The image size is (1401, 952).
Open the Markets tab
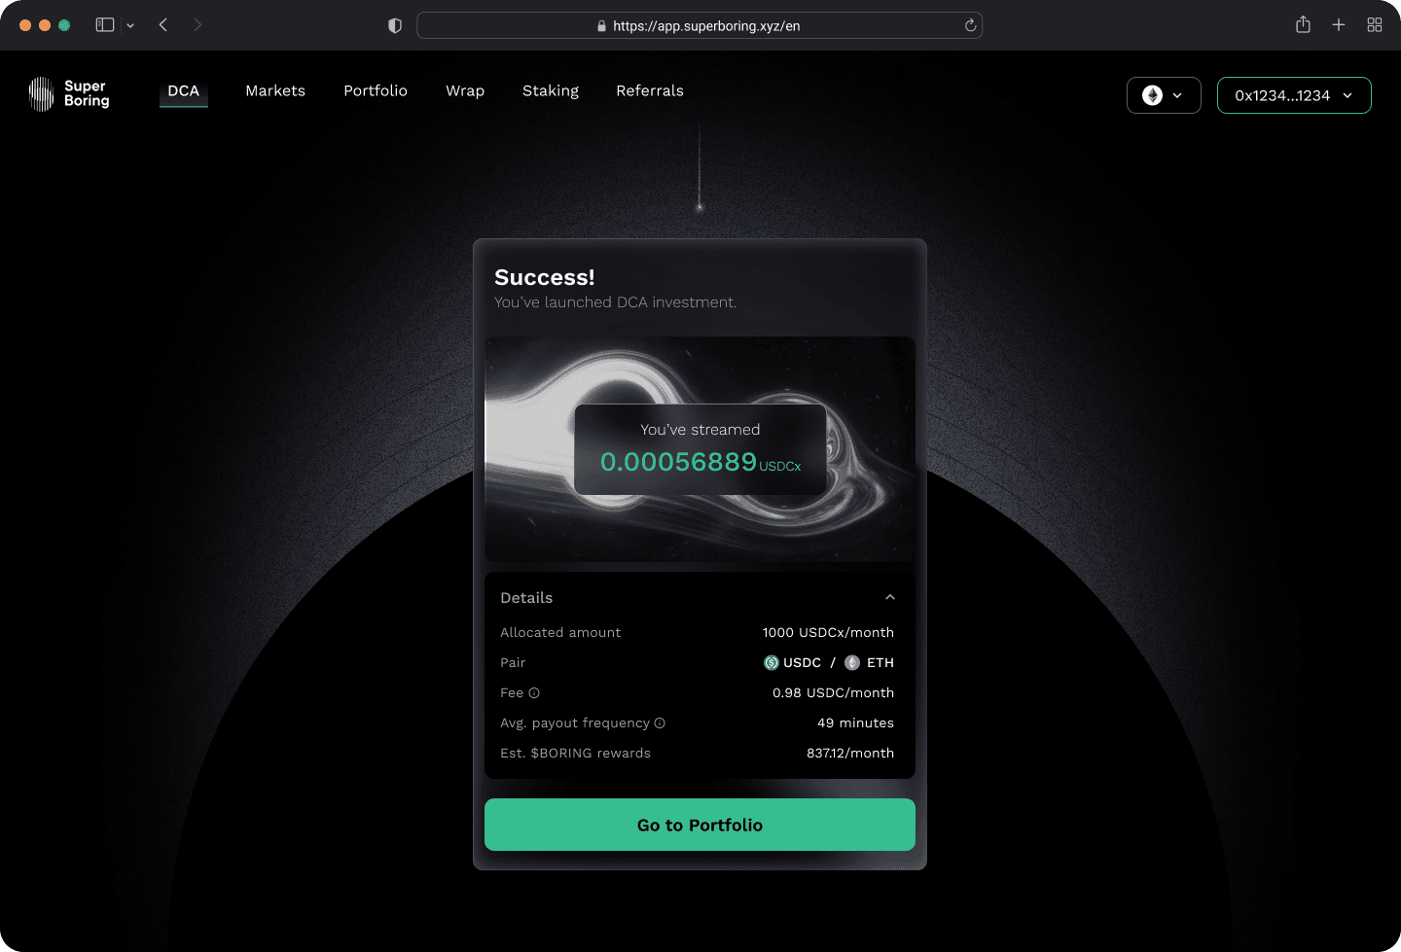pos(275,91)
